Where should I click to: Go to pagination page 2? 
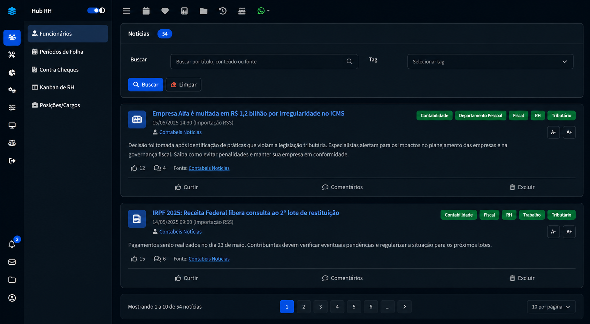[304, 307]
